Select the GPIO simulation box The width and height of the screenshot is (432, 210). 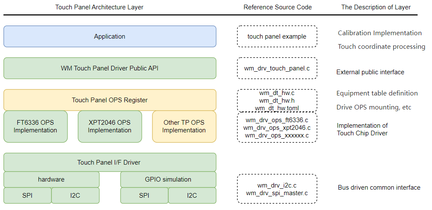(x=168, y=179)
